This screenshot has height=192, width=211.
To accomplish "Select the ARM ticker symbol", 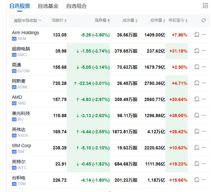I will click(x=22, y=39).
